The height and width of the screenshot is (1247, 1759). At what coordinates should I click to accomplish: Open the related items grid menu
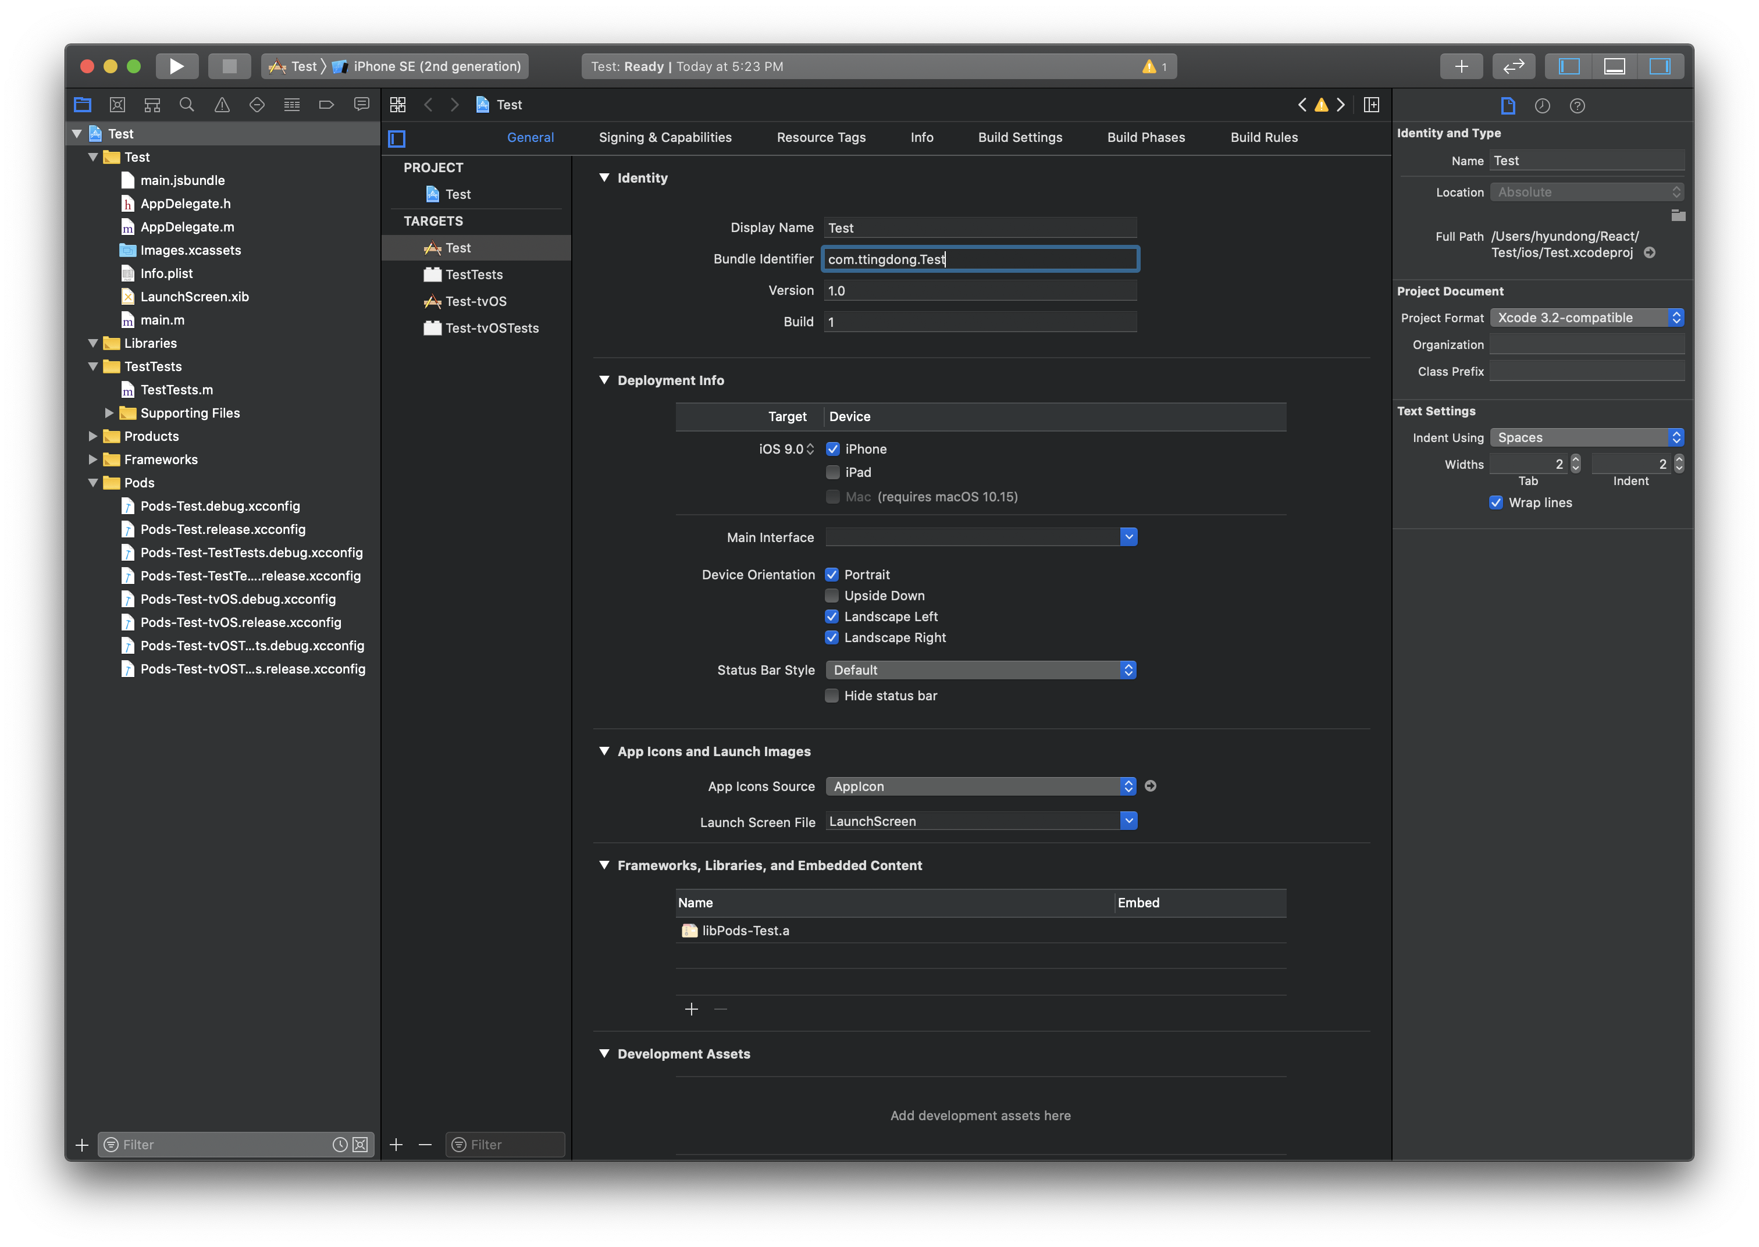[398, 105]
